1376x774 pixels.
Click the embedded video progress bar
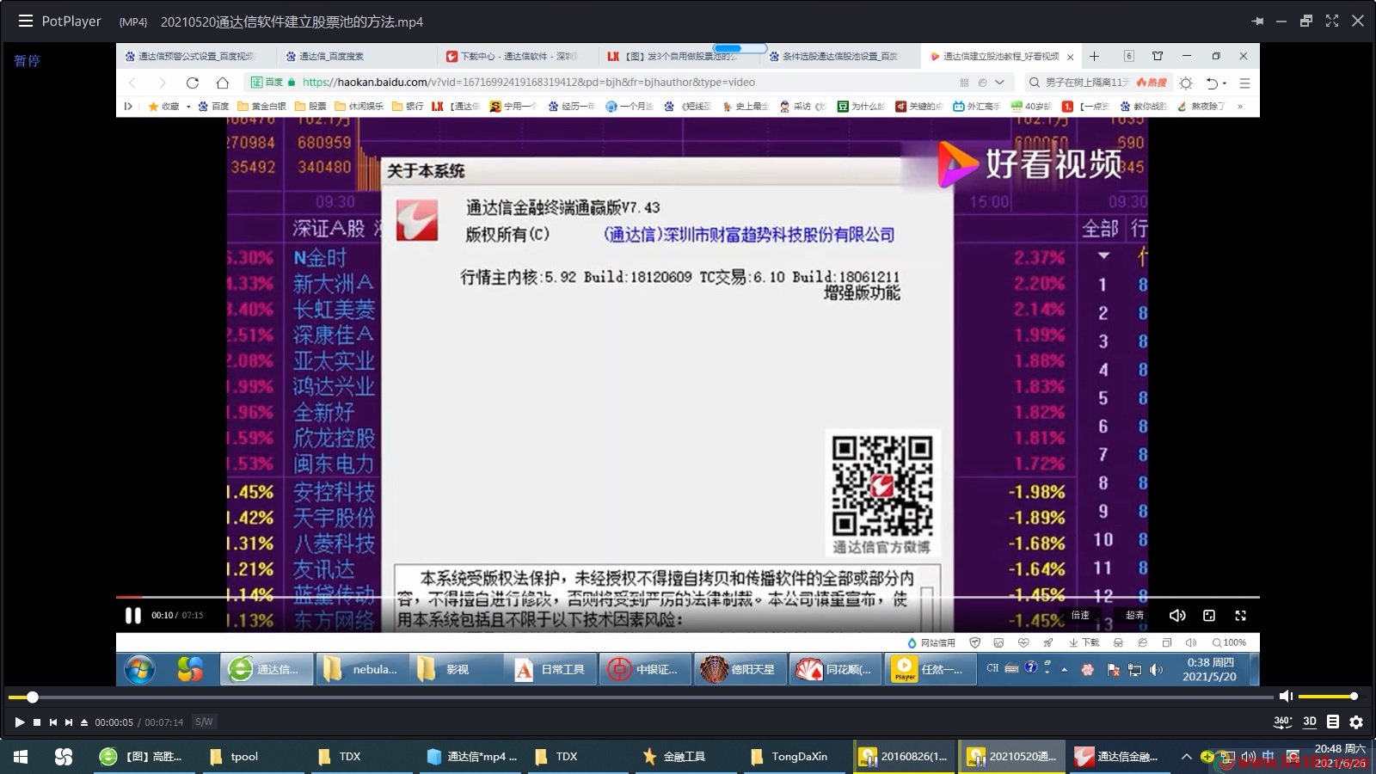[688, 597]
